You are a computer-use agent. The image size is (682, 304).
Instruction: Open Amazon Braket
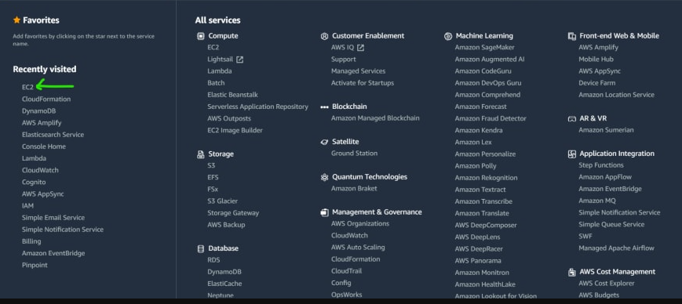pyautogui.click(x=354, y=189)
